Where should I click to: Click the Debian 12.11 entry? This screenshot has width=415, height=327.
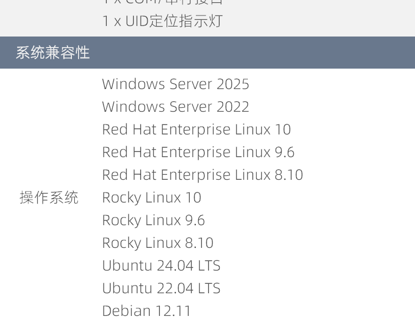(x=147, y=311)
